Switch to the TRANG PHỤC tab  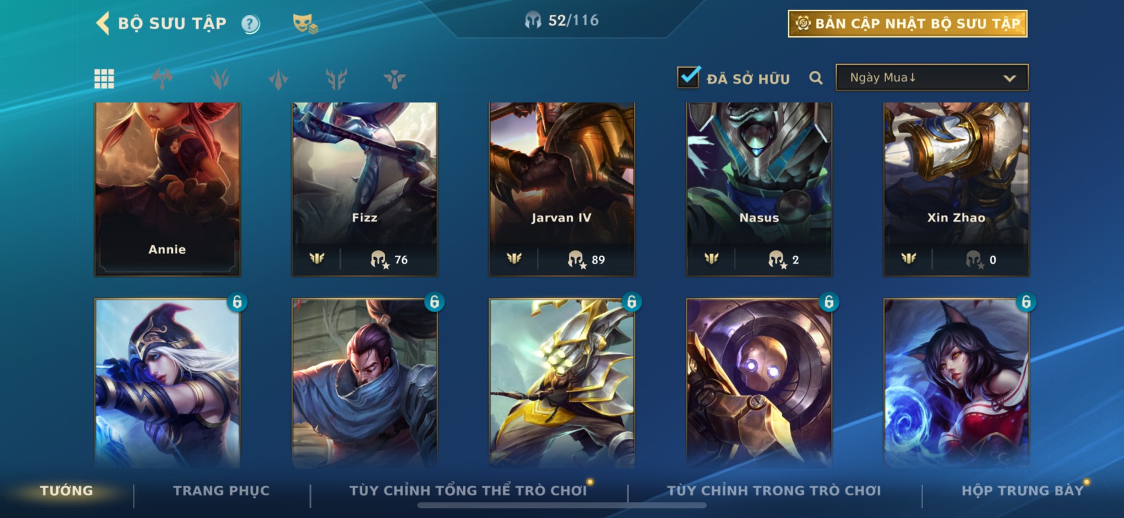221,491
